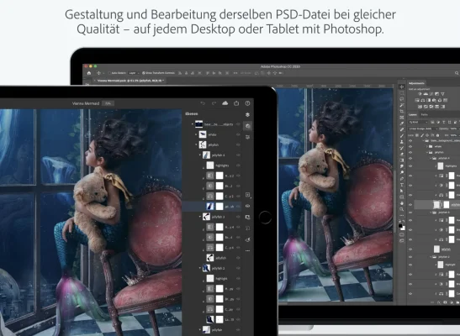Tap the three-dots more icon on iPad taskbar
The image size is (460, 336).
[x=247, y=251]
